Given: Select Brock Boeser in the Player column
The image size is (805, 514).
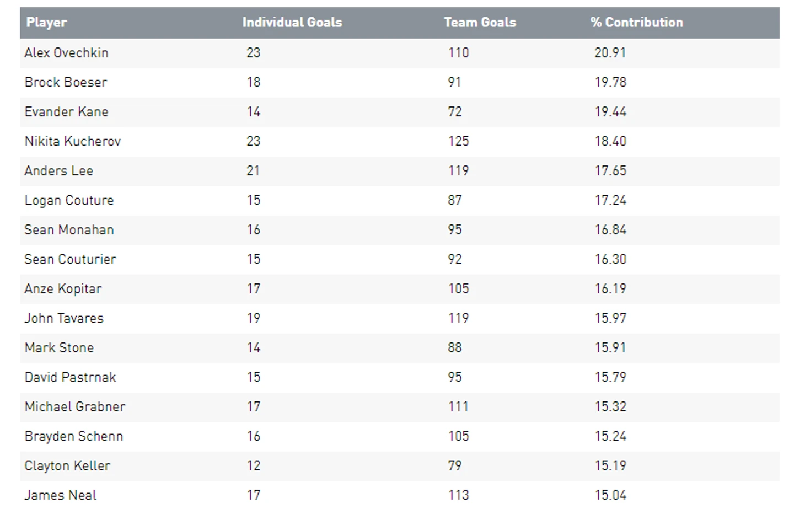Looking at the screenshot, I should [66, 82].
